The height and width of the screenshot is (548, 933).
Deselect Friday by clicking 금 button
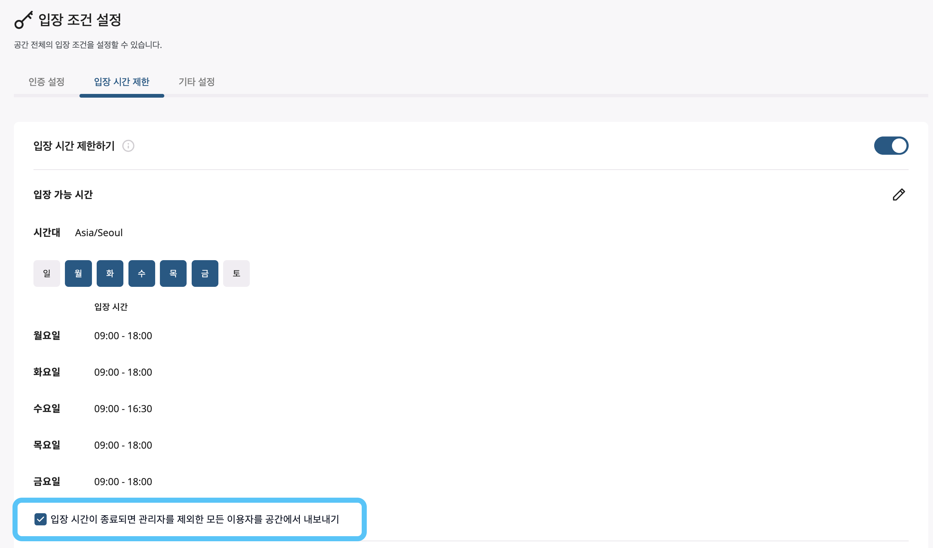click(x=205, y=273)
